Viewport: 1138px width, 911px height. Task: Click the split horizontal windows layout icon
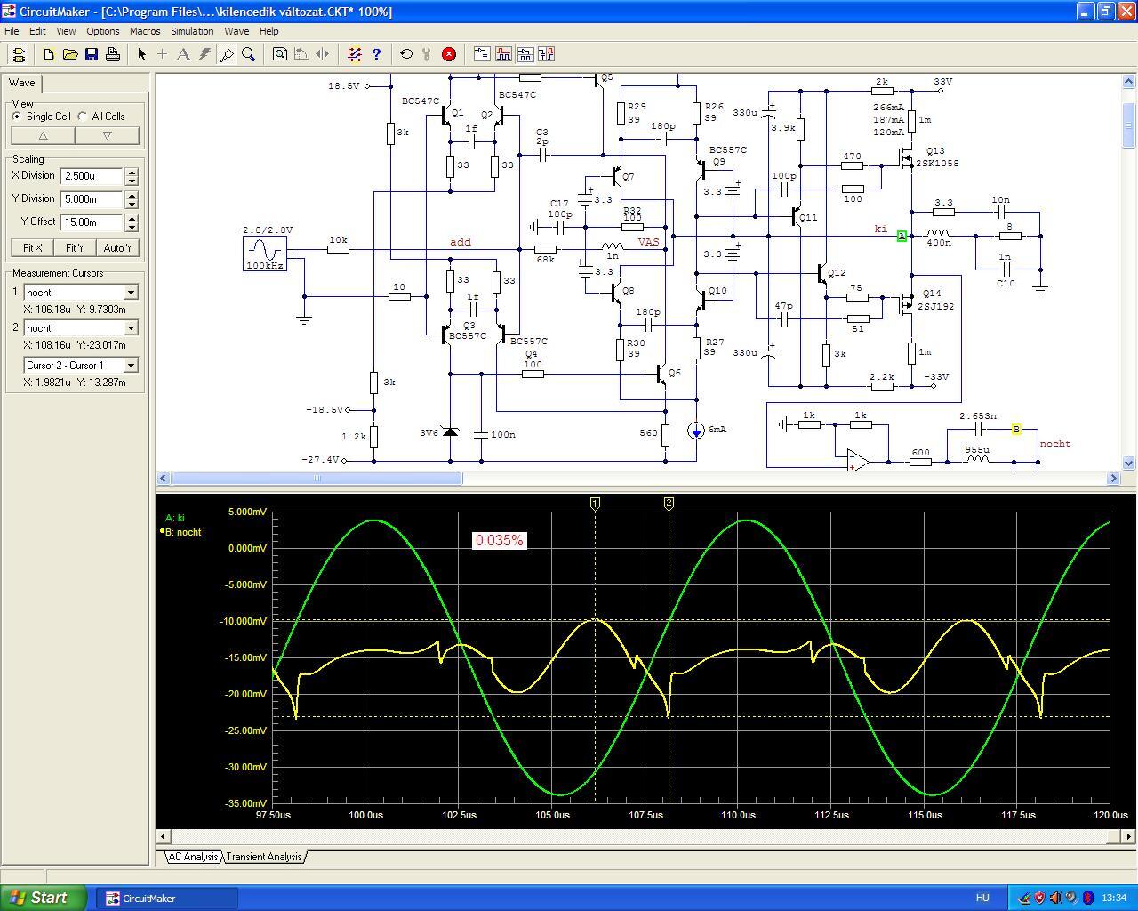pyautogui.click(x=525, y=54)
